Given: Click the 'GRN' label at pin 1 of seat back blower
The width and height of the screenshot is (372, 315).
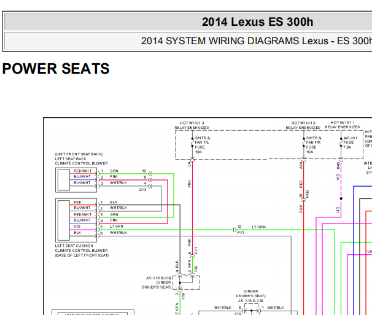Looking at the screenshot, I should coord(114,171).
